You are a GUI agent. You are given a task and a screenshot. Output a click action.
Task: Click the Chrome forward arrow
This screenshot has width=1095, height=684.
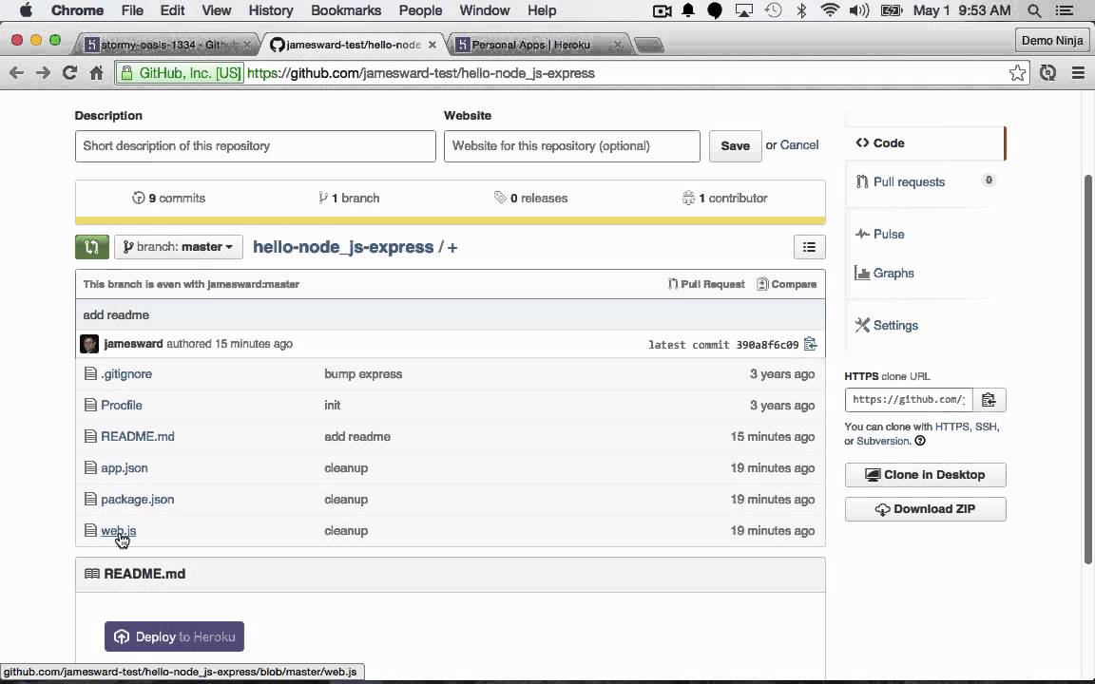pos(44,72)
